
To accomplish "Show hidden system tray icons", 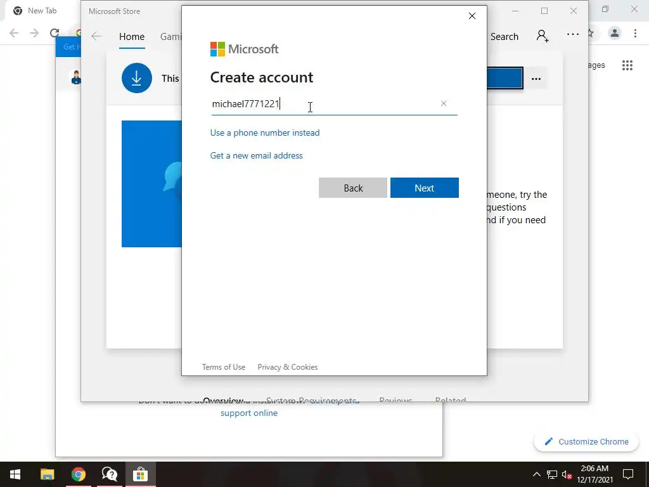I will (x=536, y=474).
